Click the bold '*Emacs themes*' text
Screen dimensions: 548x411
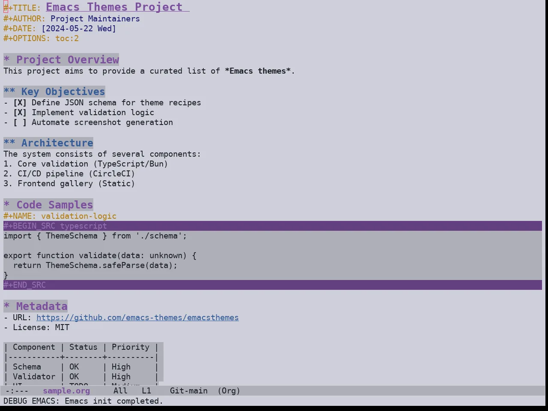(258, 71)
